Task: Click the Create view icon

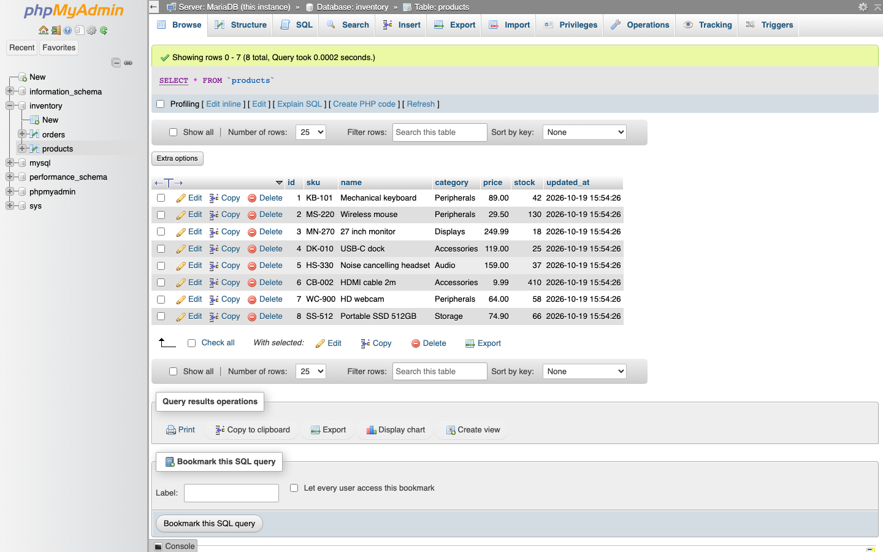Action: pyautogui.click(x=451, y=430)
